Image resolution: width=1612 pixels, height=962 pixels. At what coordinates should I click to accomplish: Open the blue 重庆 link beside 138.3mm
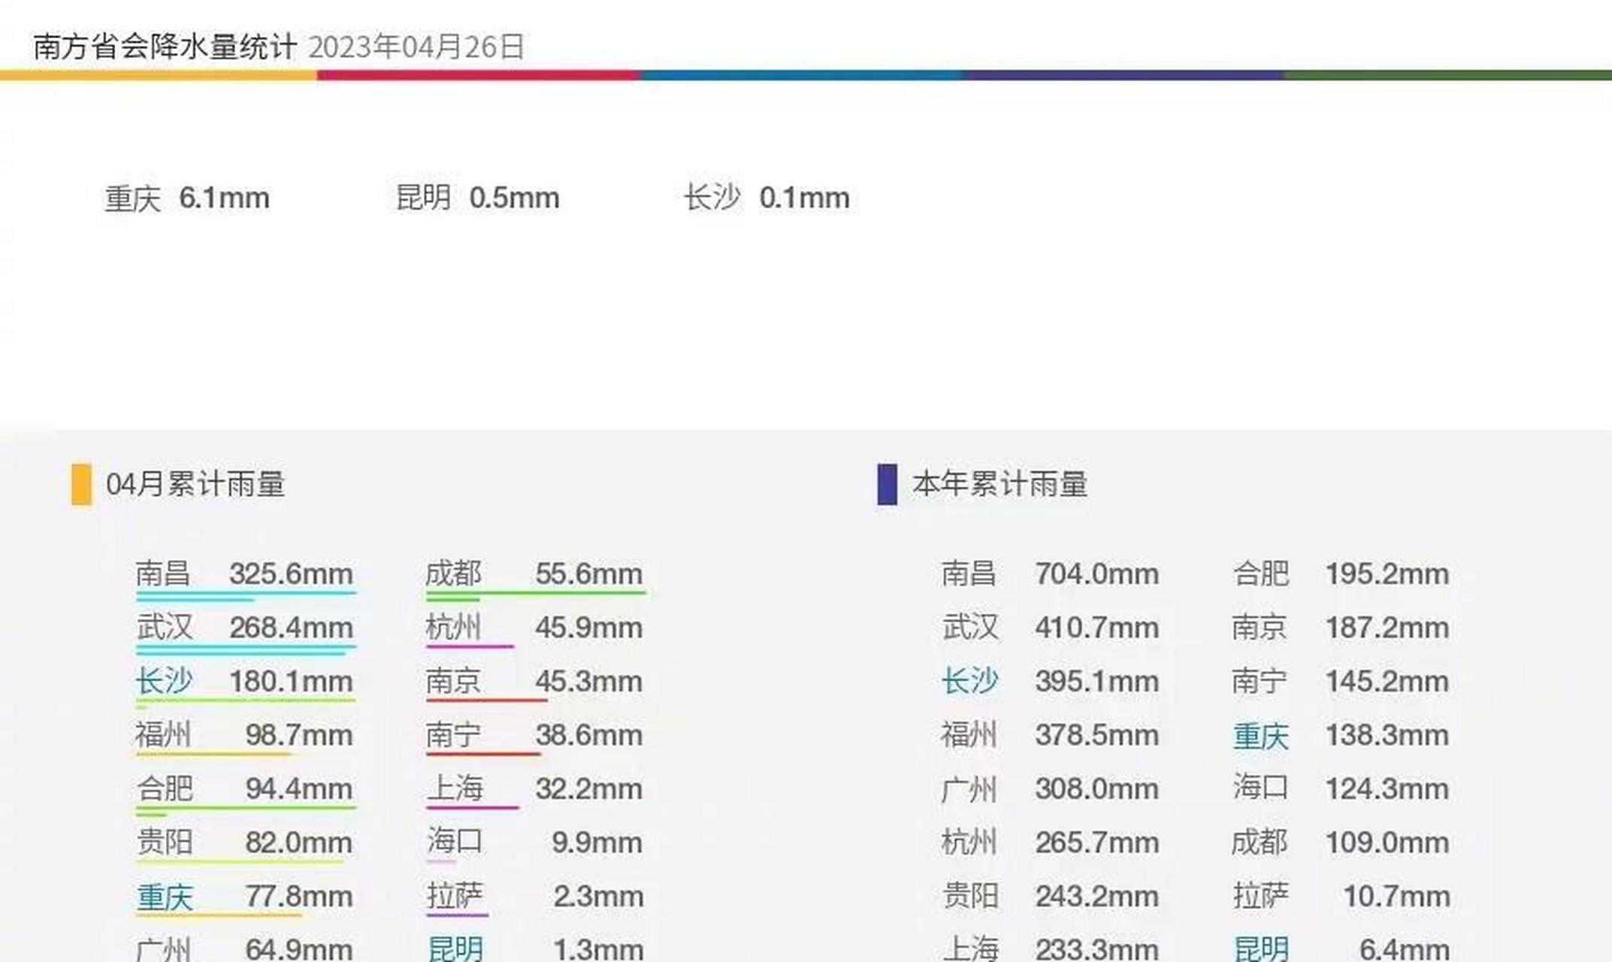[1260, 735]
